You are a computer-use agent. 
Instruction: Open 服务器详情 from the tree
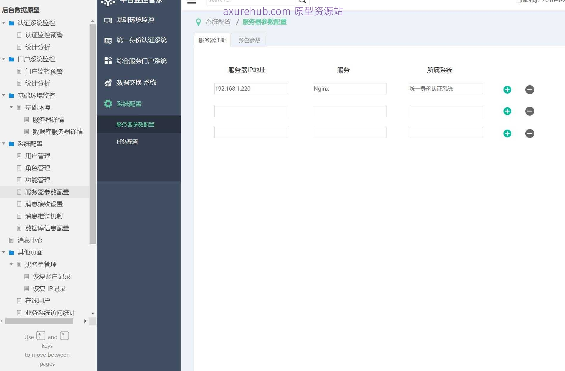[x=49, y=119]
